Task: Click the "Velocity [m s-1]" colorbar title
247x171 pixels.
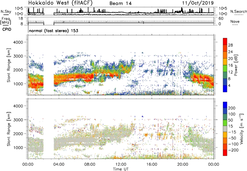Action: 241,129
